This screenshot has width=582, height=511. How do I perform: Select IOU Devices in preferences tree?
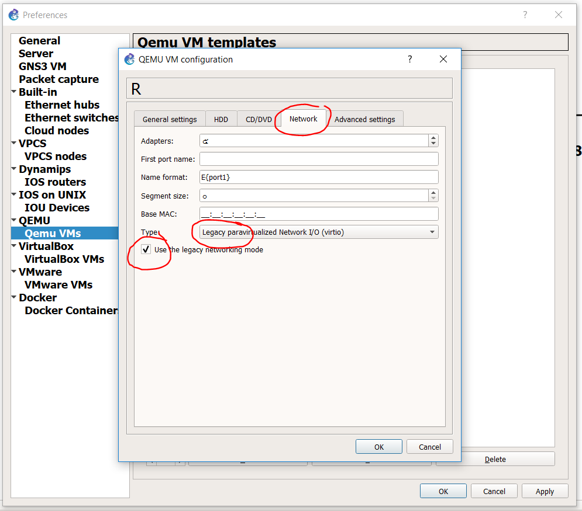point(57,208)
